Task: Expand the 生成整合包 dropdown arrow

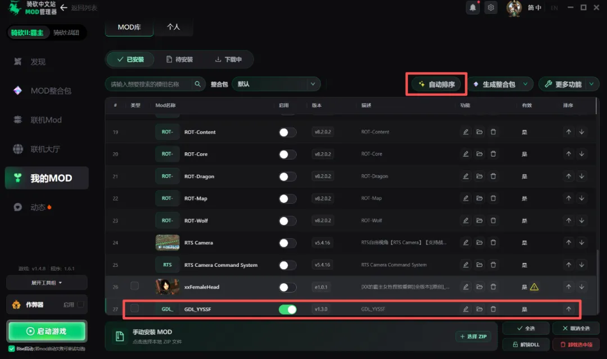Action: (526, 84)
